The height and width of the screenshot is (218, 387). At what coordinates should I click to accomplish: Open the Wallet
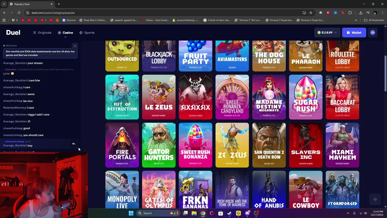[x=354, y=32]
